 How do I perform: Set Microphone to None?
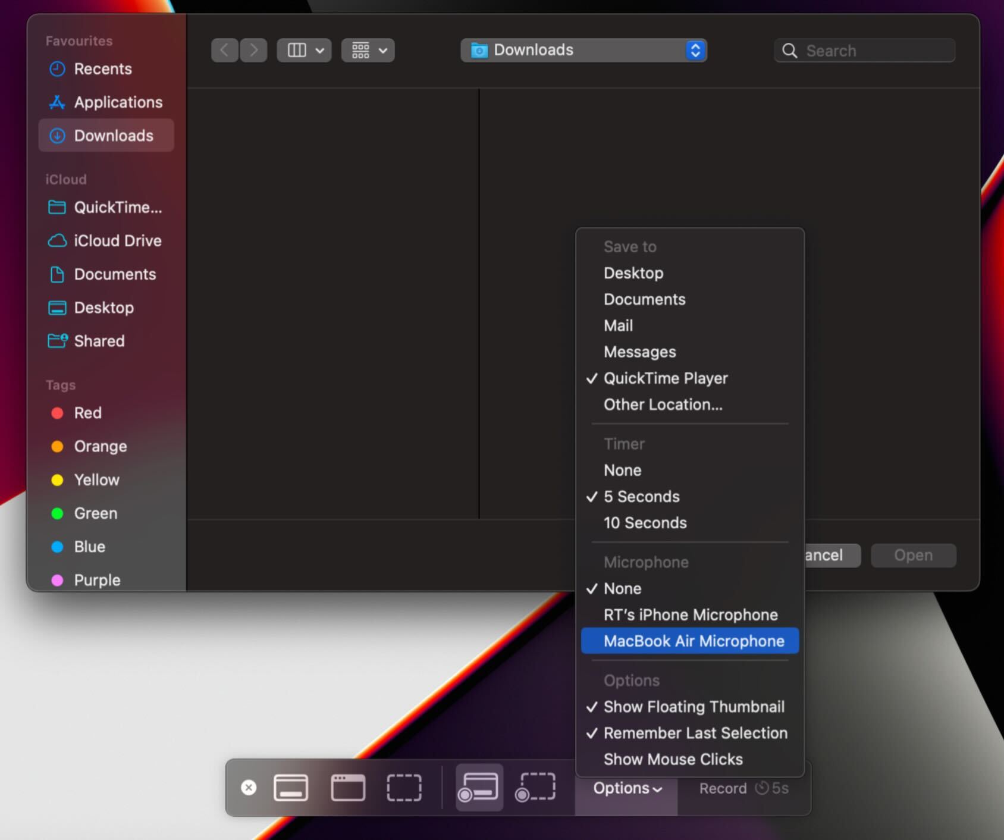[690, 588]
